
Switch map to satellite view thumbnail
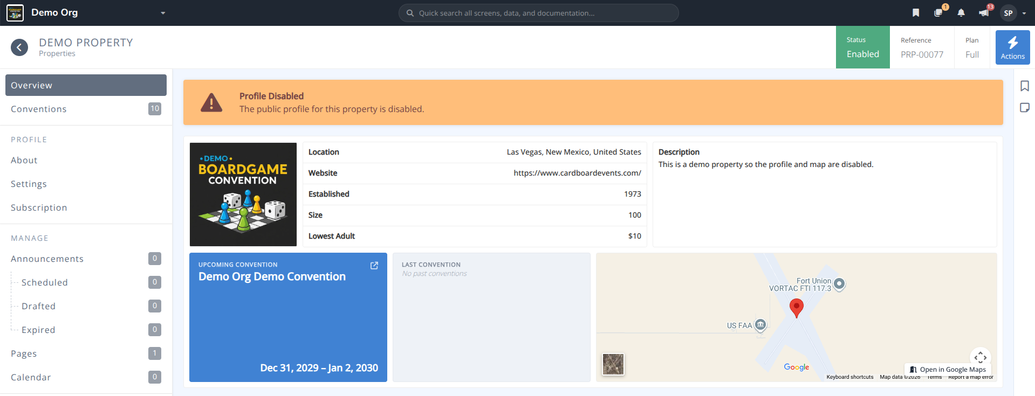point(613,365)
